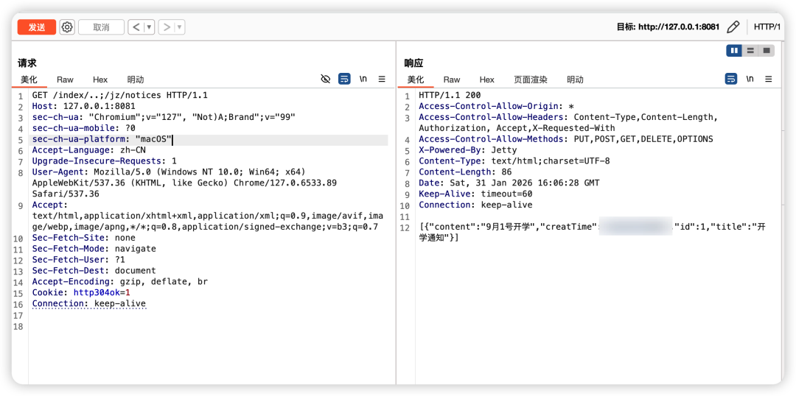Expand the back history dropdown arrow
Viewport: 796px width, 396px height.
pos(149,27)
